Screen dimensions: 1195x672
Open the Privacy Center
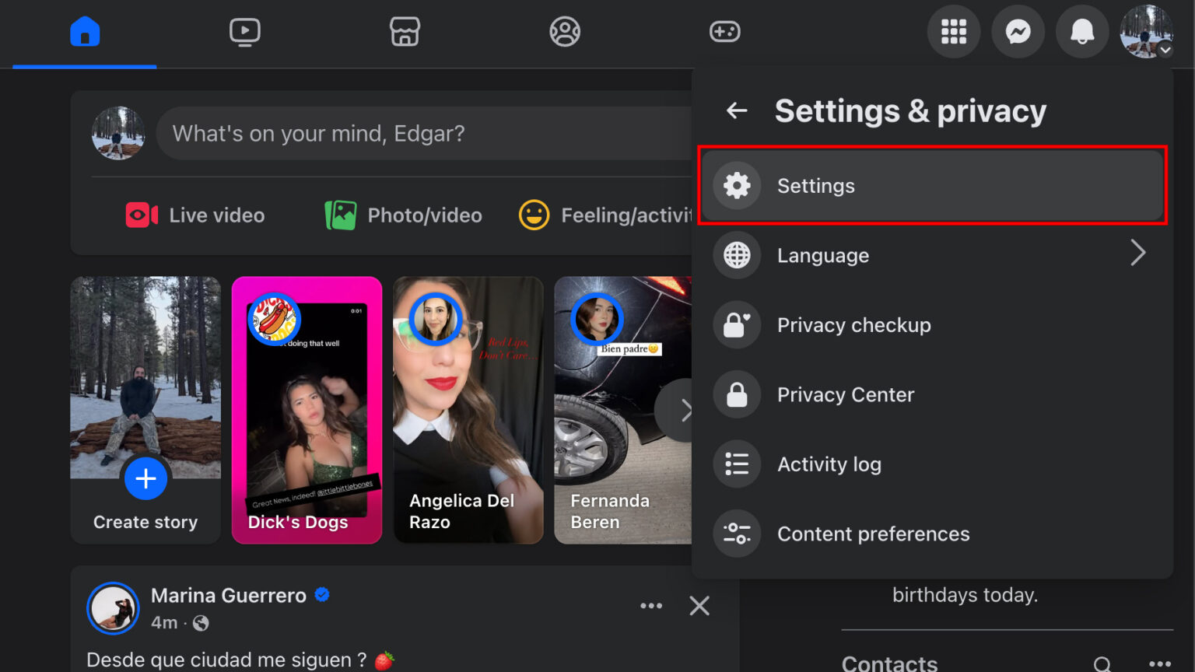tap(845, 394)
